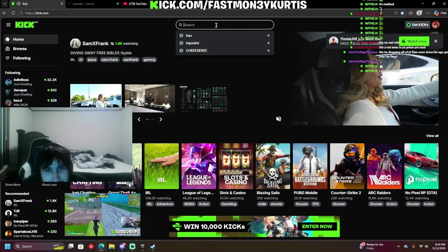Viewport: 448px width, 252px height.
Task: Open the Windows Start menu
Action: tap(7, 246)
